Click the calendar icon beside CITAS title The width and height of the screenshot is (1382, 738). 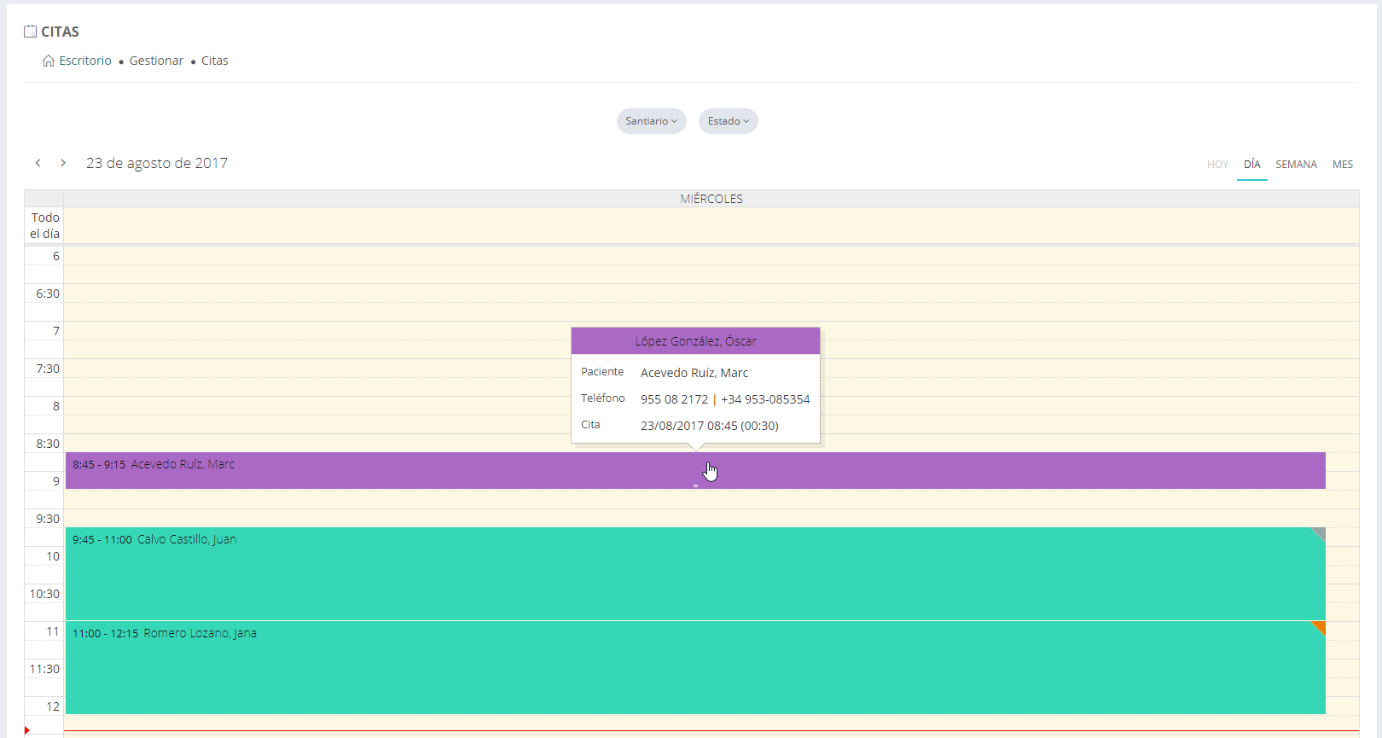click(31, 32)
